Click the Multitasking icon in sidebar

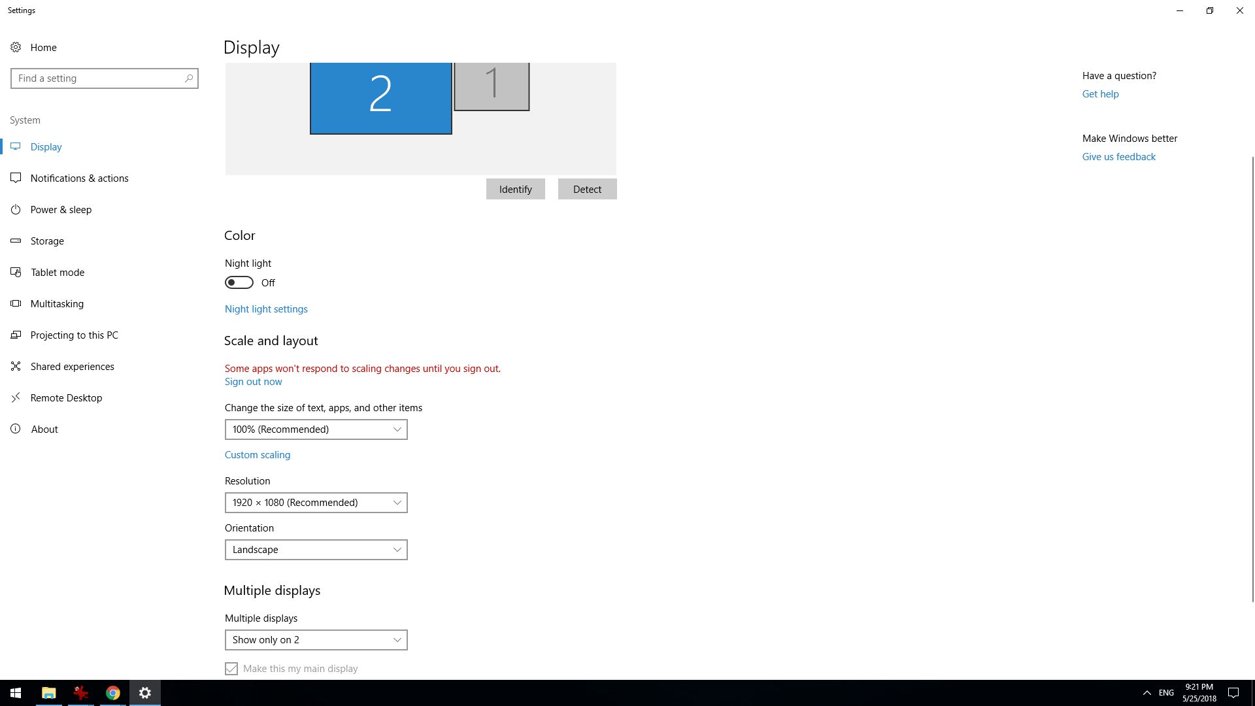16,303
